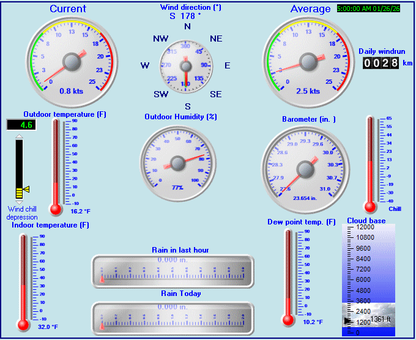The image size is (416, 340).
Task: Select the wind direction compass dial
Action: point(187,65)
